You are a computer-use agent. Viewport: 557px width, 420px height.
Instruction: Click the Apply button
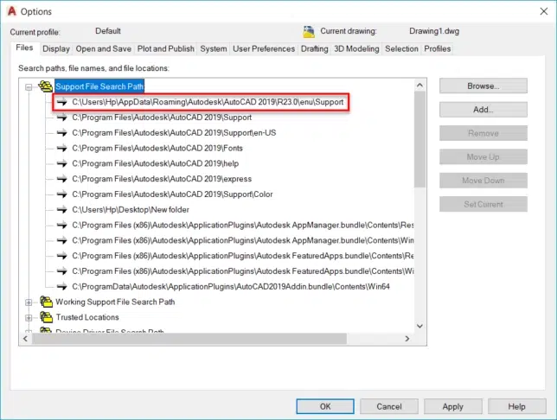click(x=452, y=406)
